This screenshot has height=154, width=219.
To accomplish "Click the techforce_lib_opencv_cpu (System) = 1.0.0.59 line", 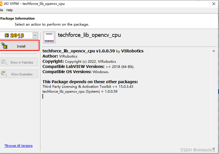I will [80, 91].
